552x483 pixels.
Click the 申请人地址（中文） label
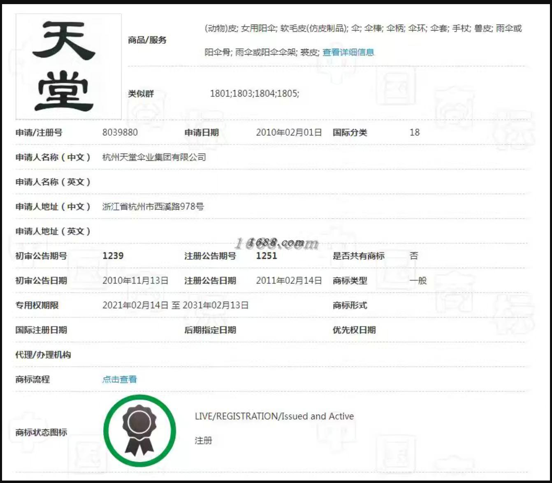(x=53, y=207)
